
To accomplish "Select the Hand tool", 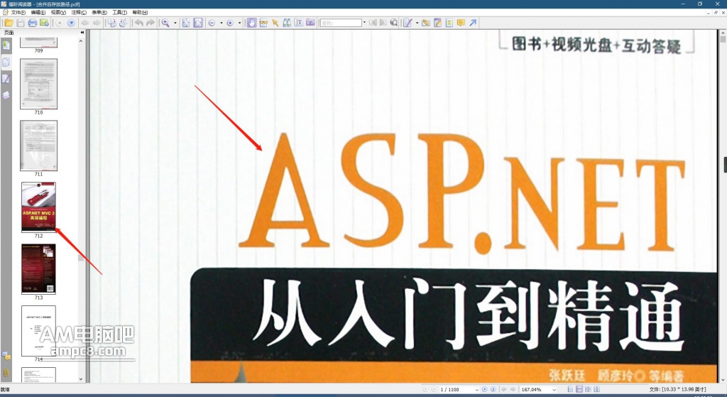I will pyautogui.click(x=252, y=23).
